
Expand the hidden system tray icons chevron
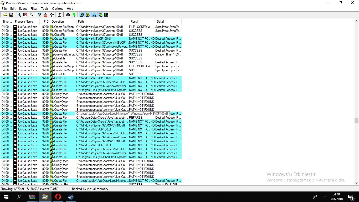325,197
